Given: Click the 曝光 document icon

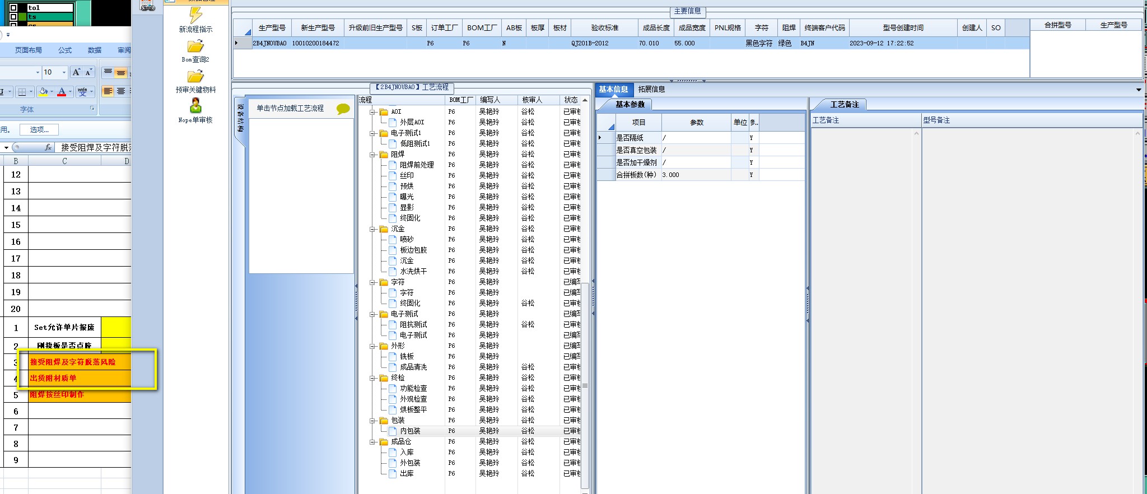Looking at the screenshot, I should (393, 197).
